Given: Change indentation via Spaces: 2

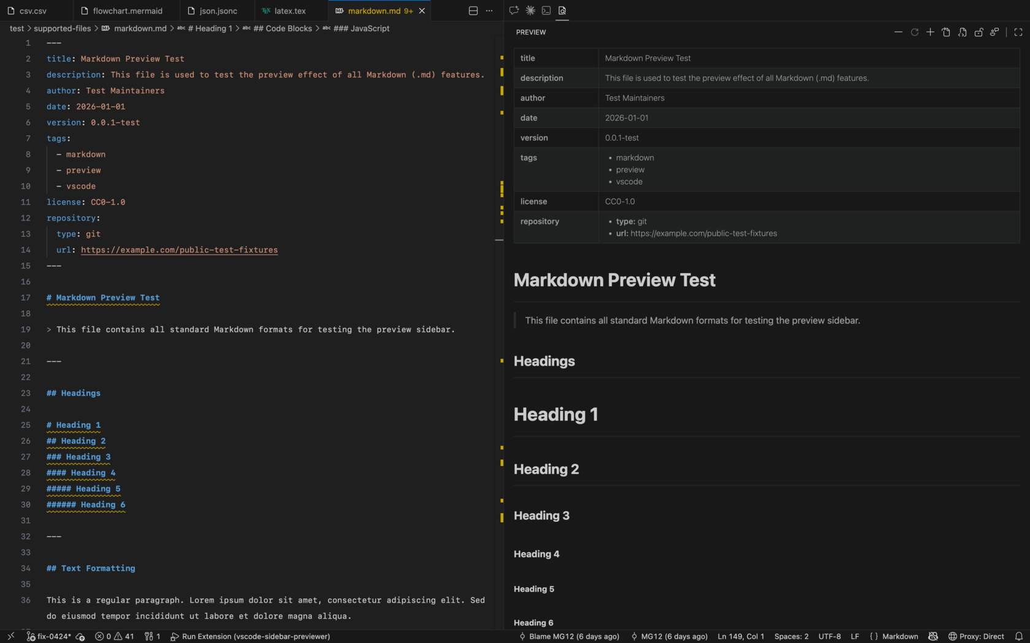Looking at the screenshot, I should click(791, 636).
